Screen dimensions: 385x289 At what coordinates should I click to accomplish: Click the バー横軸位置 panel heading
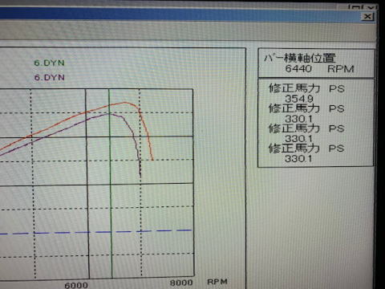(x=299, y=58)
